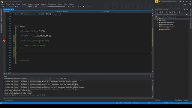Click the Properties wrench icon in Solution Explorer
This screenshot has height=108, width=192.
180,12
